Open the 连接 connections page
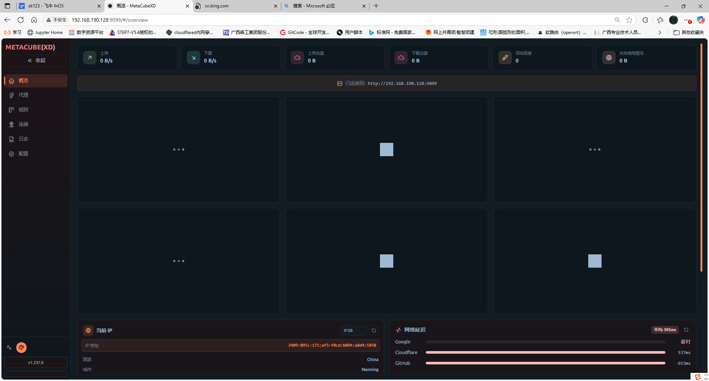Image resolution: width=709 pixels, height=381 pixels. [x=36, y=124]
